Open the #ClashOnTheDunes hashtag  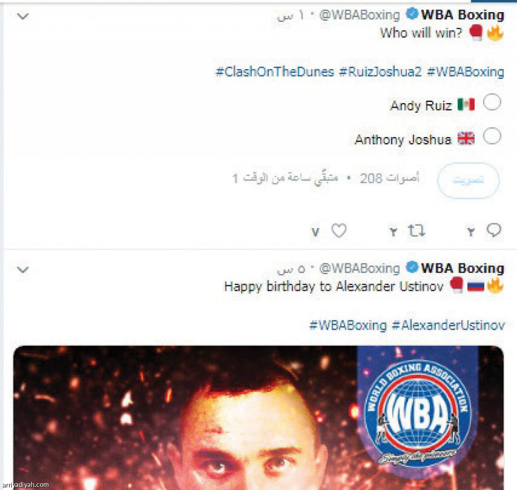[275, 72]
